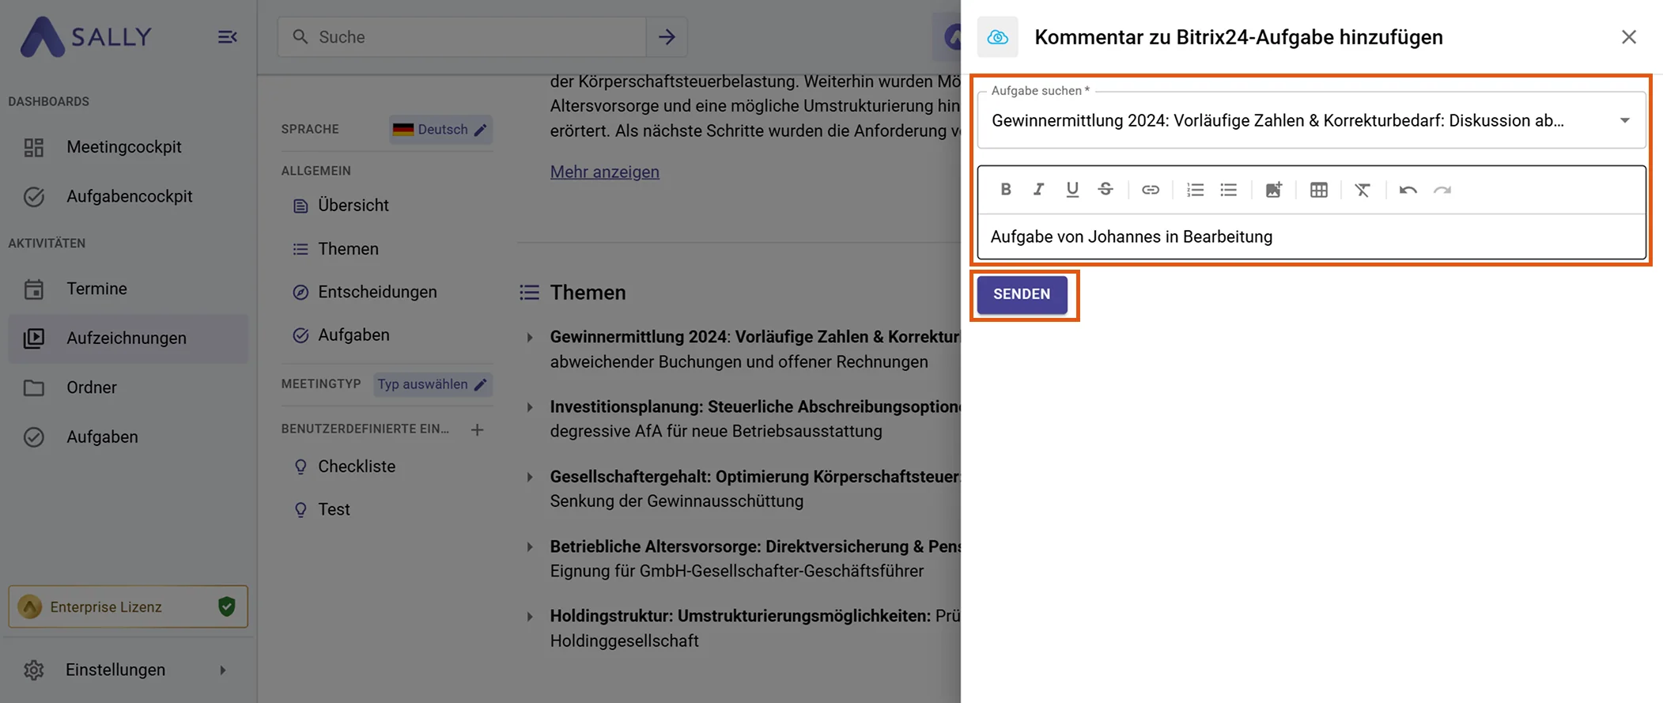Open Ordner in sidebar

coord(128,387)
